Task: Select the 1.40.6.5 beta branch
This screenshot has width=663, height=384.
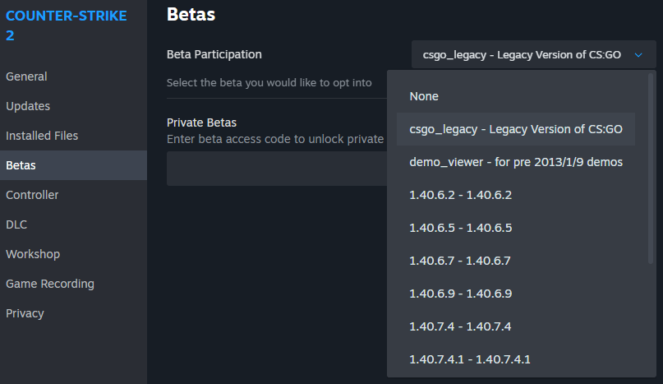Action: (x=460, y=228)
